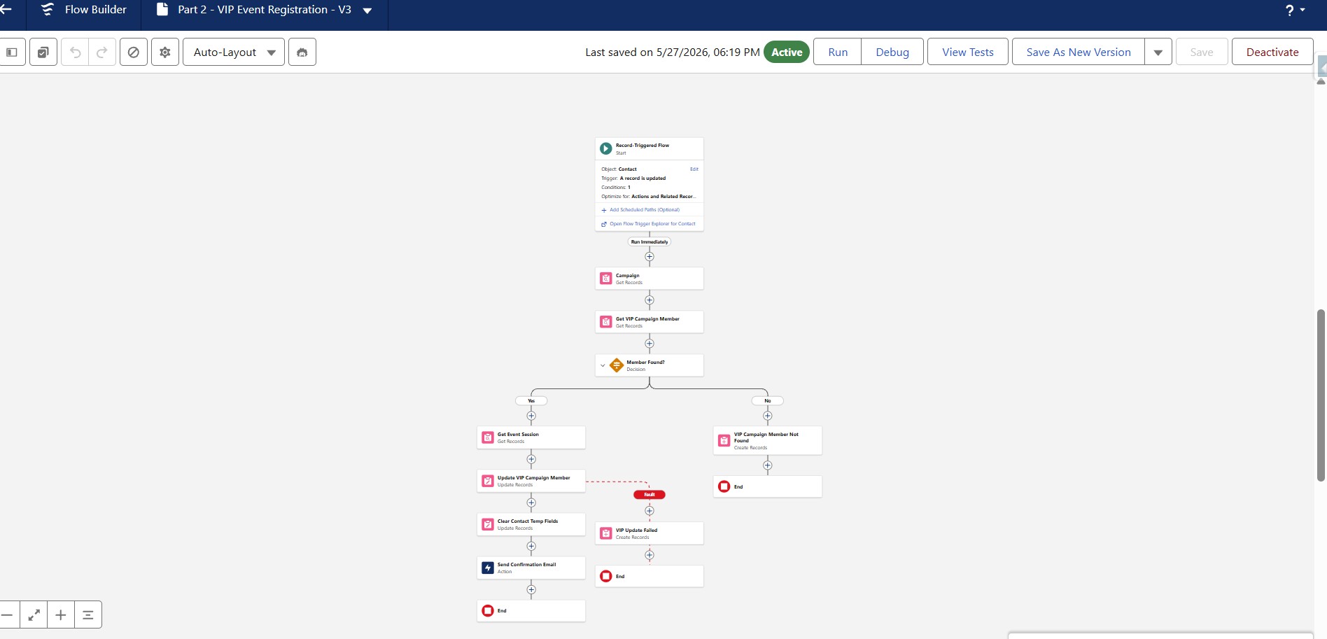Select Clear Contact Temp Fields element icon
The image size is (1327, 639).
[x=488, y=524]
